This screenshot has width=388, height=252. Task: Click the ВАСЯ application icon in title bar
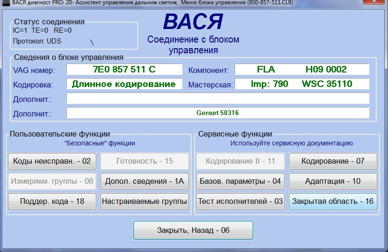pyautogui.click(x=6, y=2)
